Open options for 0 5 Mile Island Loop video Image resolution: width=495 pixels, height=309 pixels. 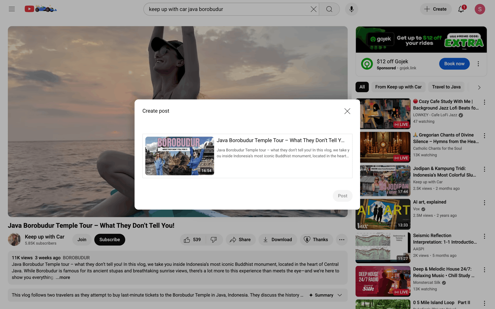[x=484, y=303]
